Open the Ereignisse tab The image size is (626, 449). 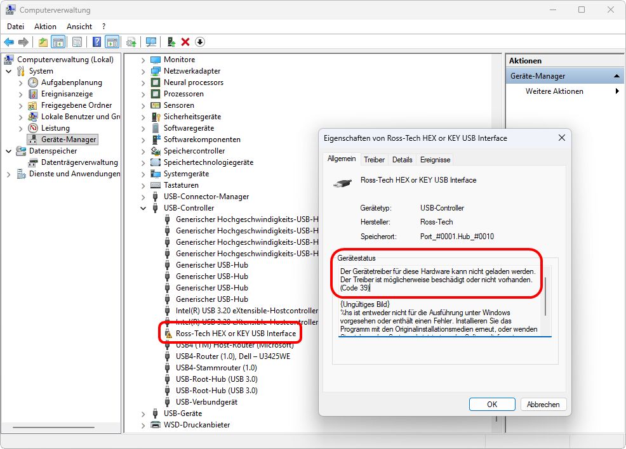[435, 160]
